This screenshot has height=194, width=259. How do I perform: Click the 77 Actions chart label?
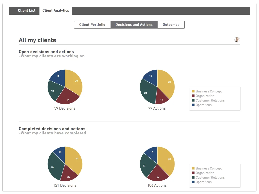click(x=157, y=108)
